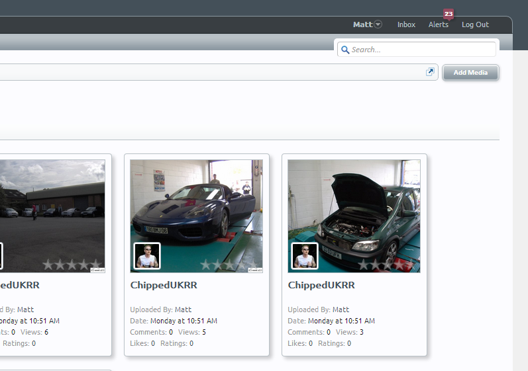528x371 pixels.
Task: Rate the car park photo using stars
Action: click(72, 265)
